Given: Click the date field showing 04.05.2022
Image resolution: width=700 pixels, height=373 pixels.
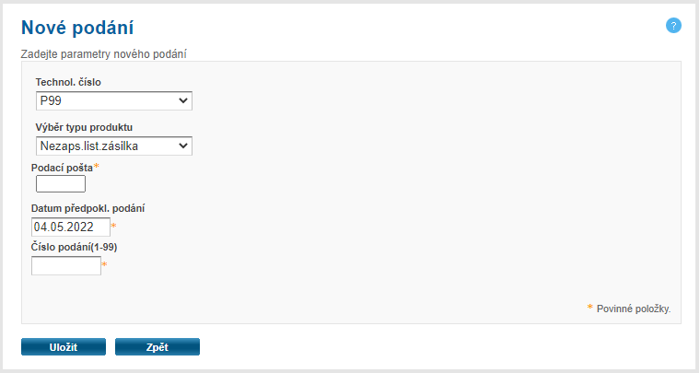Looking at the screenshot, I should (x=70, y=227).
